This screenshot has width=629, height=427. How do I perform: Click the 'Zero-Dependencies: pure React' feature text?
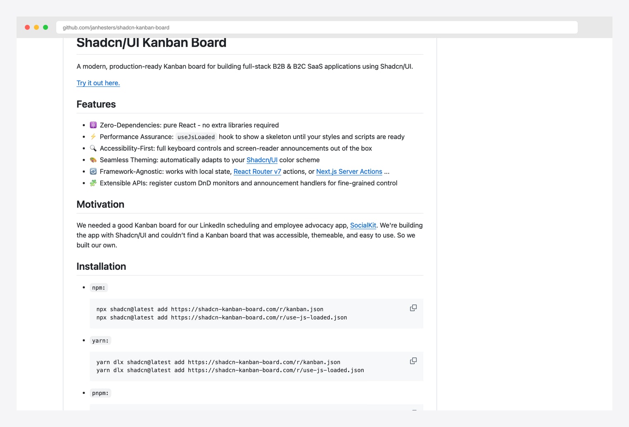point(189,125)
